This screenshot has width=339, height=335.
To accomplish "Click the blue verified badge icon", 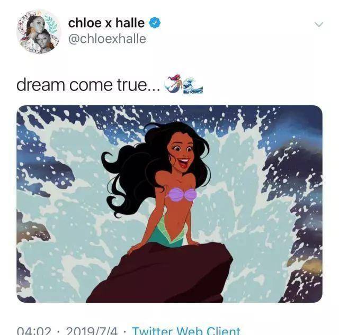I will (x=155, y=23).
